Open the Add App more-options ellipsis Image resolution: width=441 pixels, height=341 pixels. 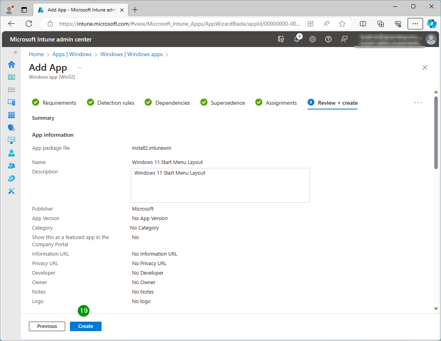click(80, 68)
